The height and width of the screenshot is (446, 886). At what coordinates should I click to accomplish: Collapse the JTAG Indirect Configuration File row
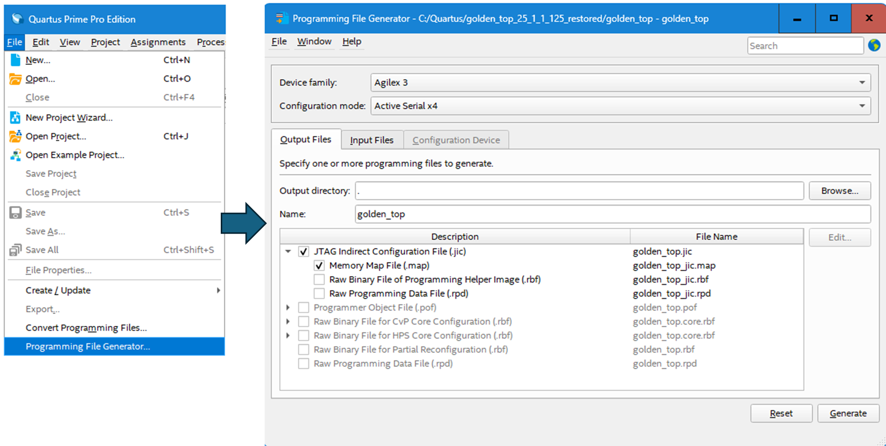288,252
